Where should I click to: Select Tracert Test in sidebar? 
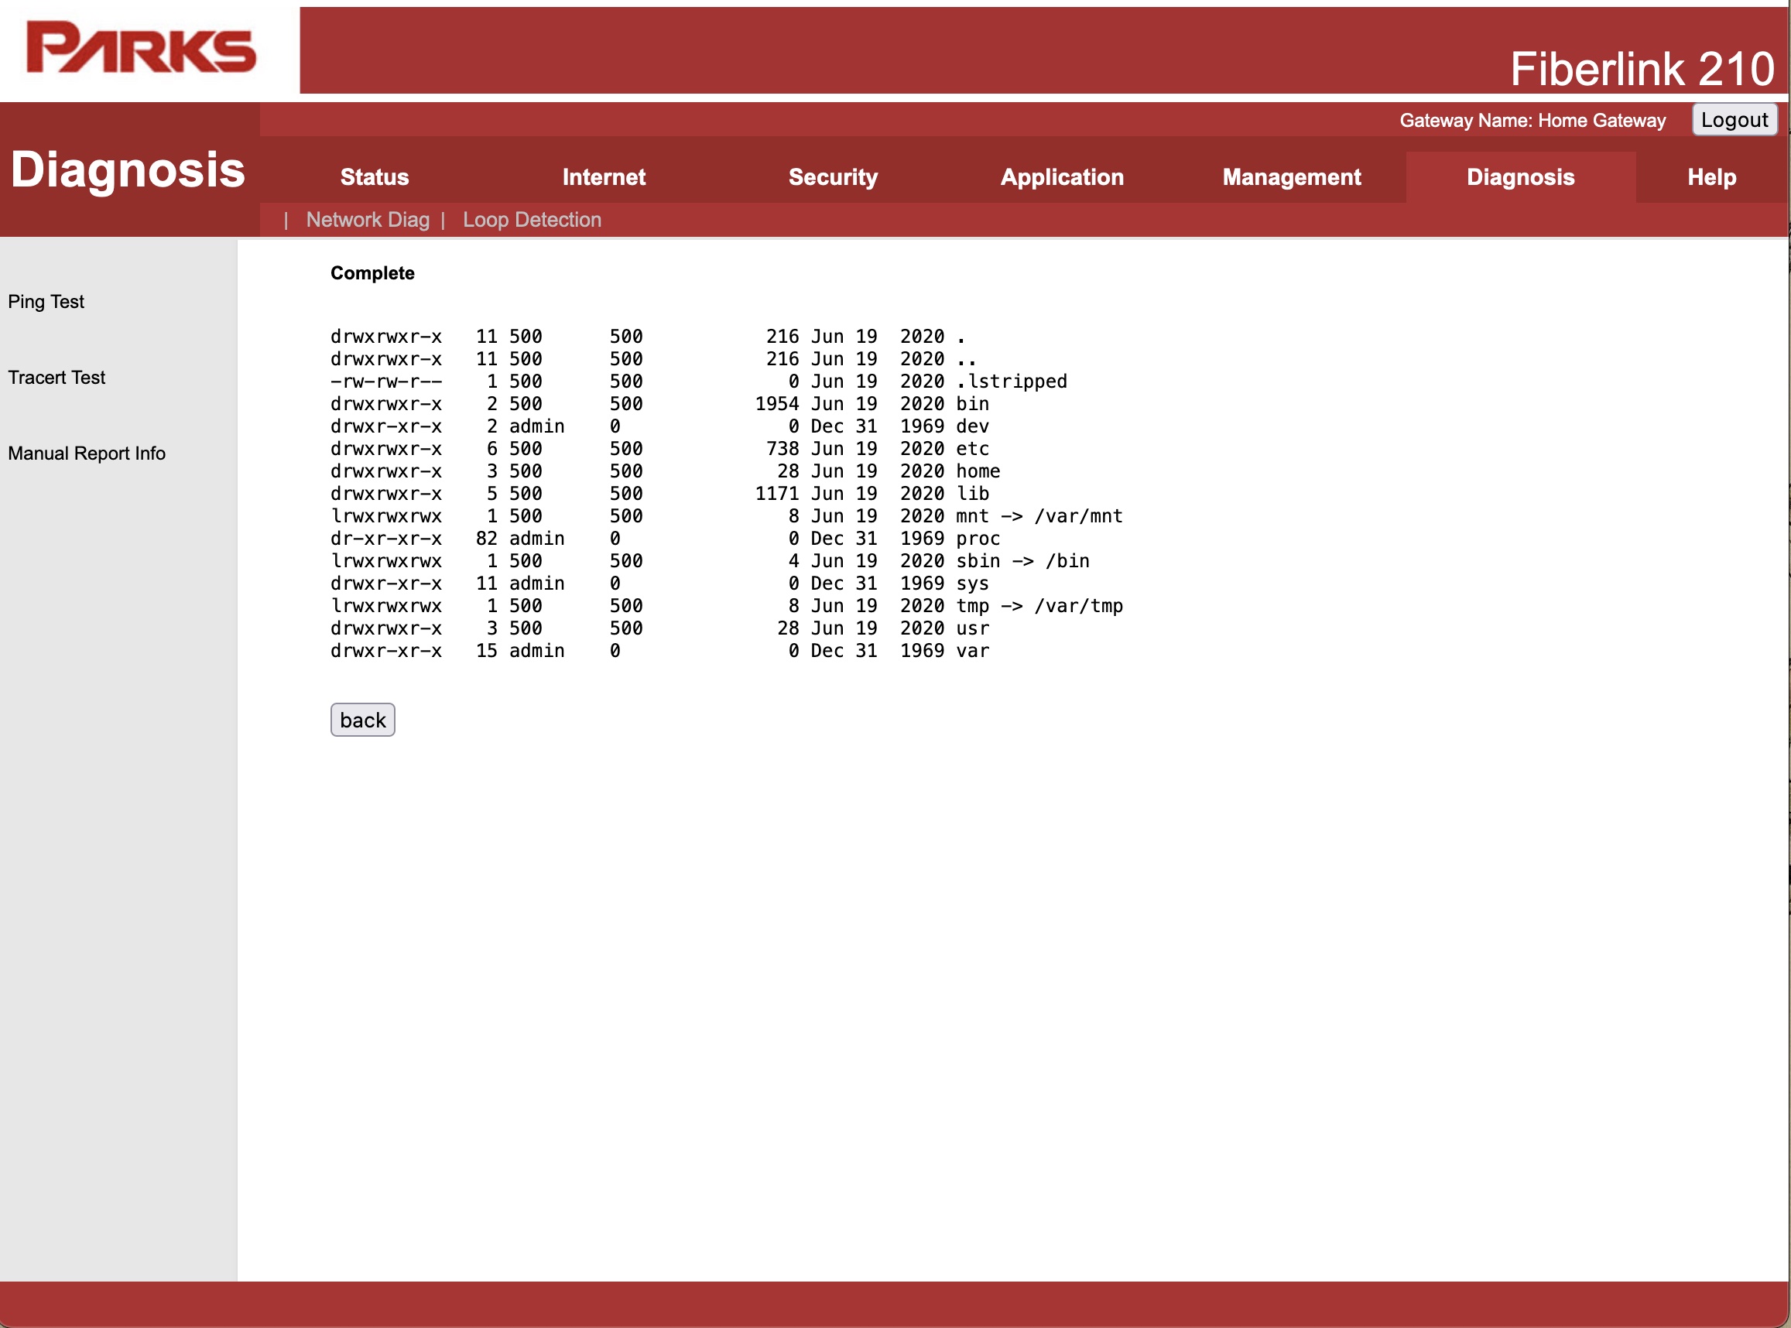pos(57,377)
